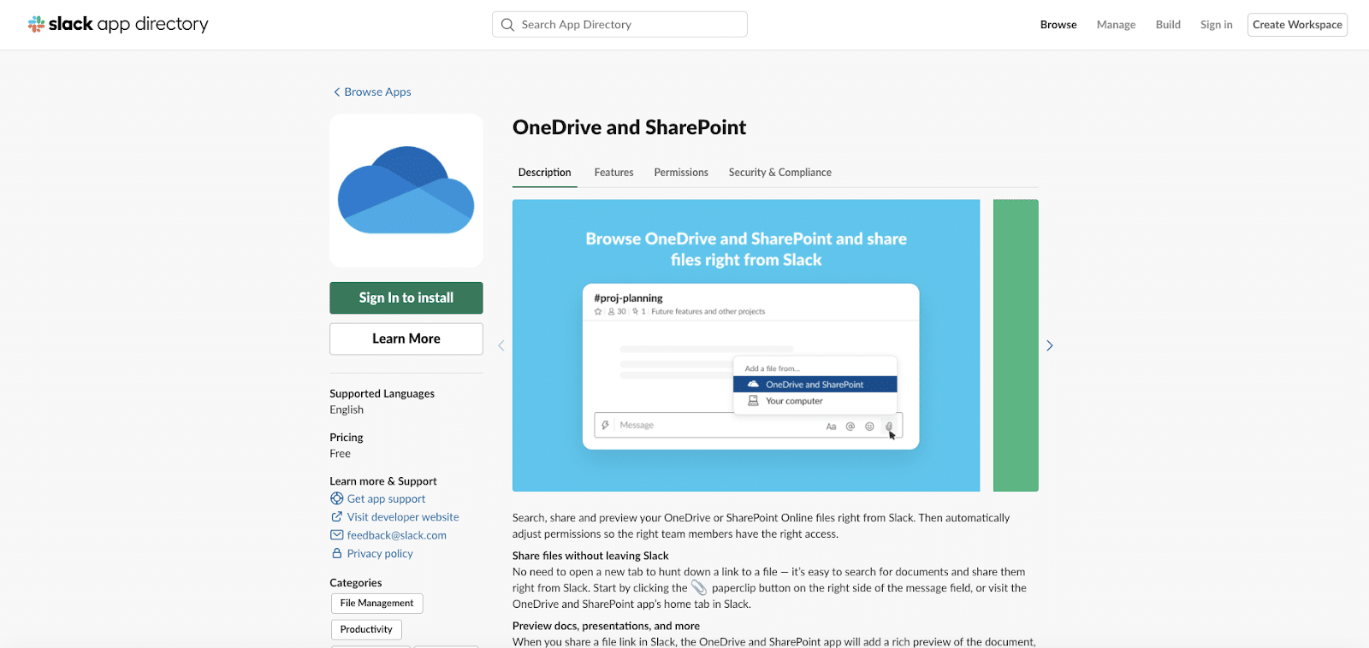Click the green next slide preview
Image resolution: width=1369 pixels, height=648 pixels.
(x=1016, y=345)
